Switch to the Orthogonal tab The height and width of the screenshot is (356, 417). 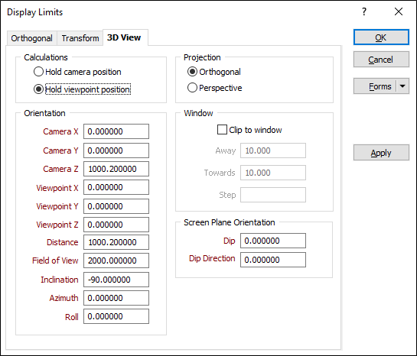(31, 38)
